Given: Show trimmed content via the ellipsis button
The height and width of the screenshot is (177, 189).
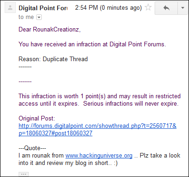Looking at the screenshot, I should [24, 174].
